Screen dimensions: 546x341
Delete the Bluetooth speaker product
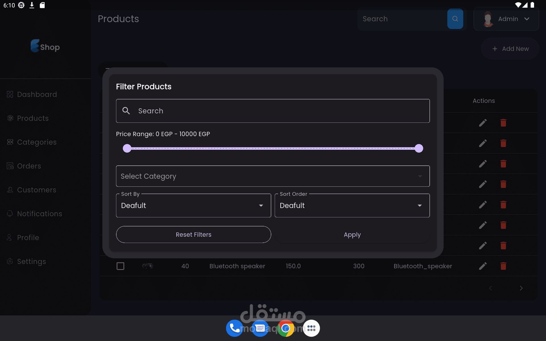(503, 266)
